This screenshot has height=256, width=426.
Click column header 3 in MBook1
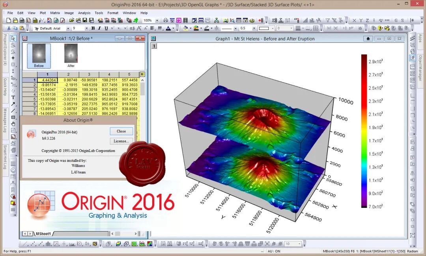(89, 74)
